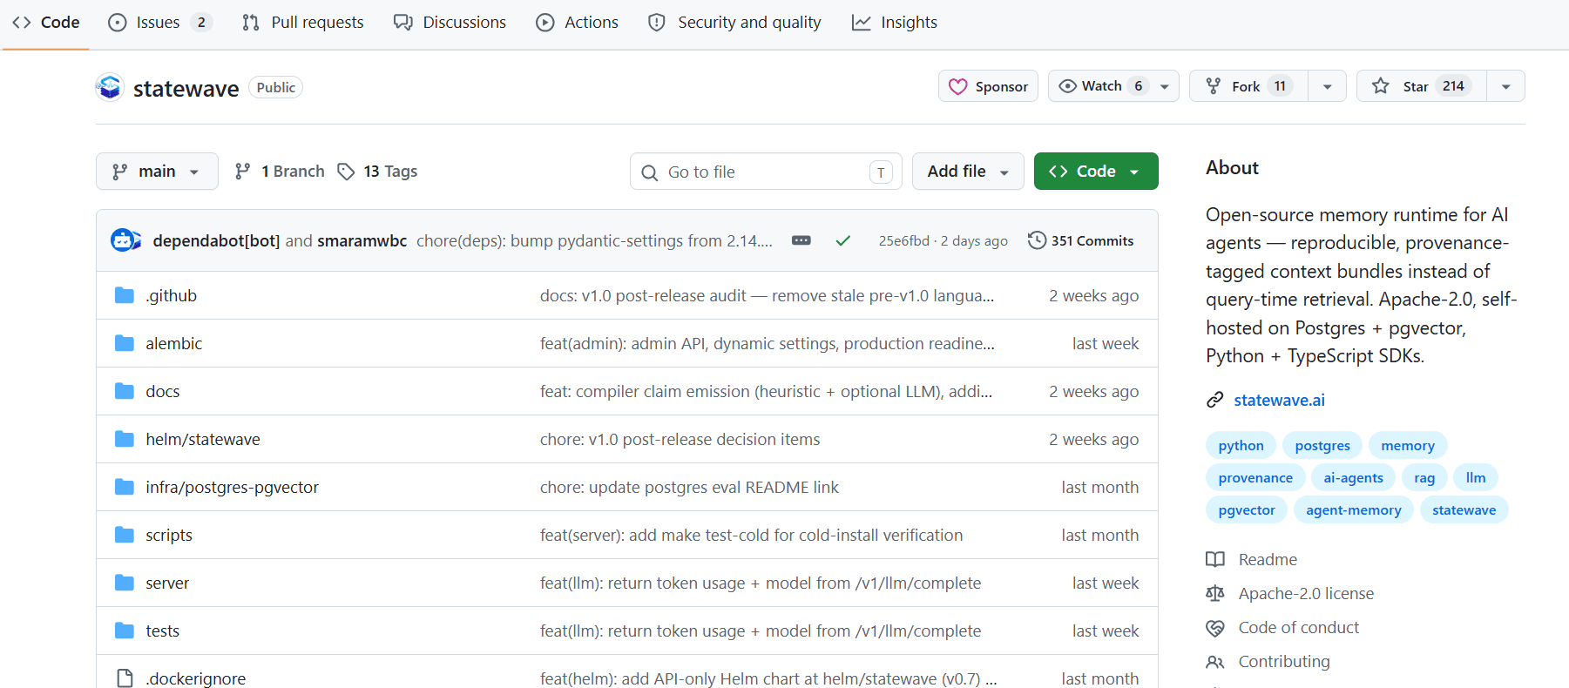Go to the Actions tab
Viewport: 1569px width, 688px height.
(x=578, y=23)
